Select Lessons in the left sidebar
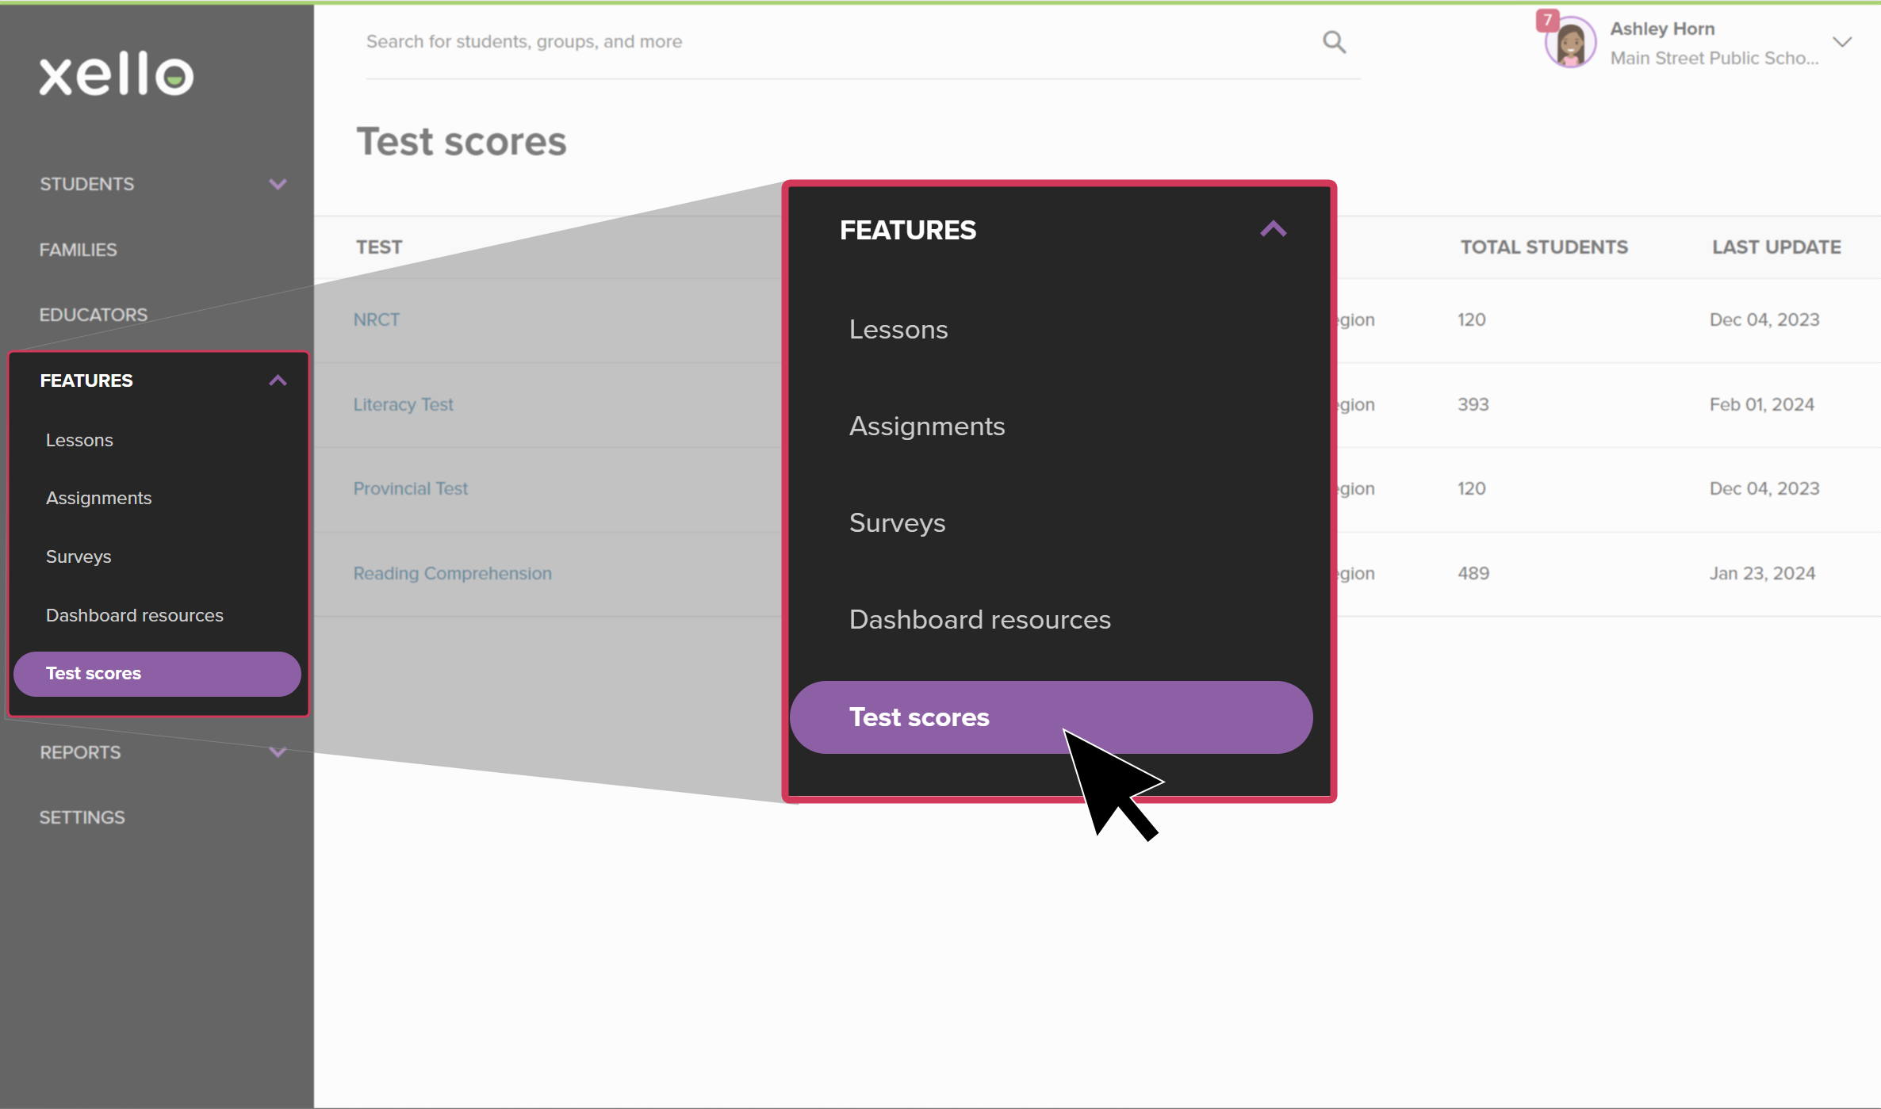The width and height of the screenshot is (1881, 1109). coord(79,440)
